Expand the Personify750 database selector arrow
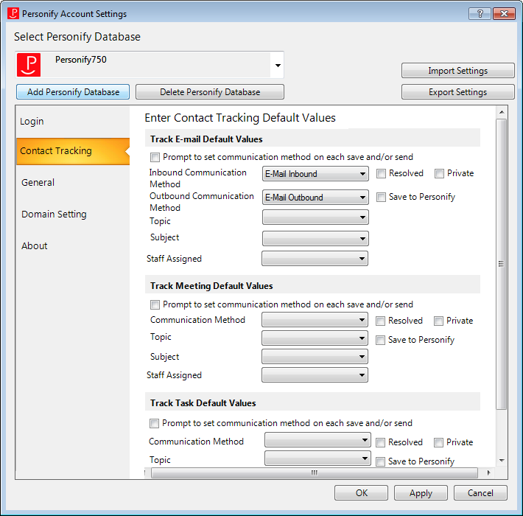Screen dimensions: 523x516 point(278,66)
